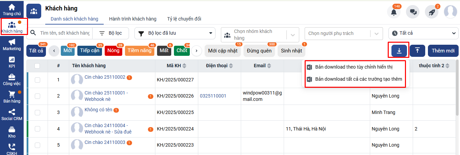Screen dimensions: 460x155
Task: Go to Social CRM in sidebar
Action: [12, 115]
